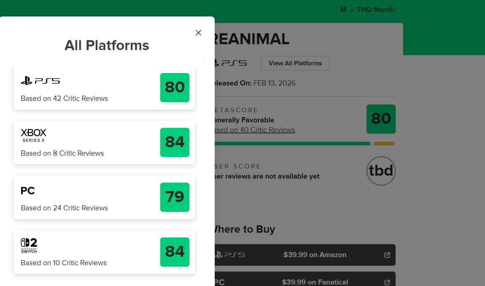Open the 40 Critic Reviews link
This screenshot has width=485, height=286.
(x=255, y=130)
